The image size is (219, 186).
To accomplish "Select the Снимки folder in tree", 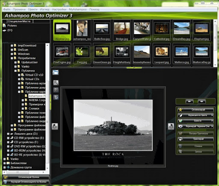I will coord(34,108).
